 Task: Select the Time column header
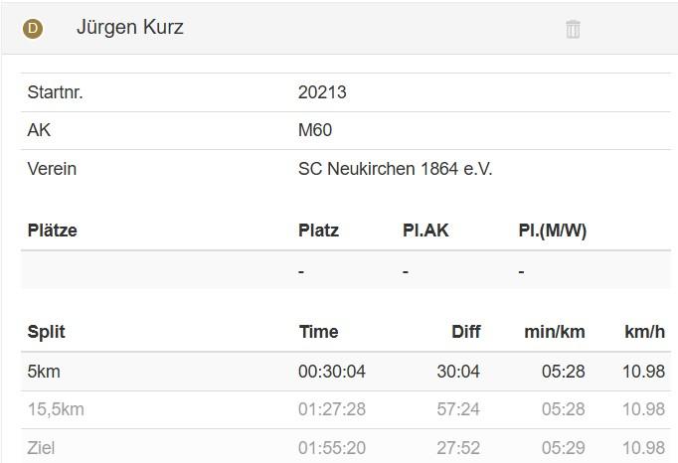[318, 332]
